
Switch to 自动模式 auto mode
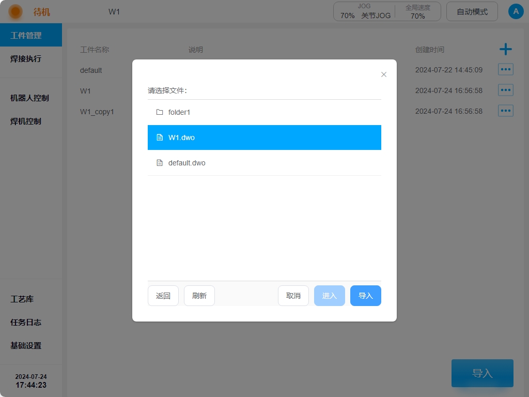[472, 11]
